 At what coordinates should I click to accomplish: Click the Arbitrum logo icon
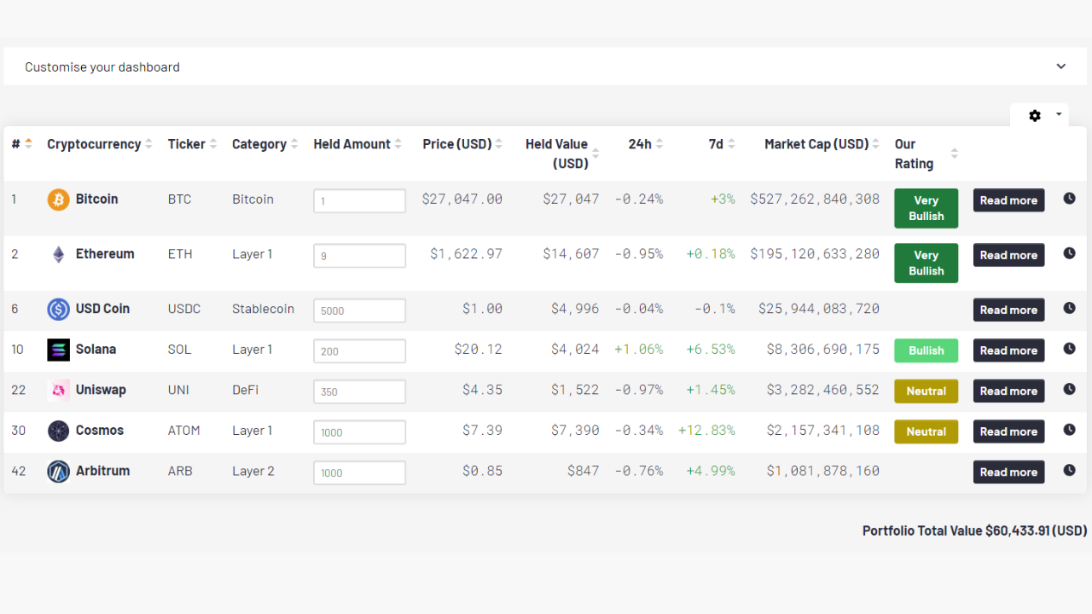[58, 471]
